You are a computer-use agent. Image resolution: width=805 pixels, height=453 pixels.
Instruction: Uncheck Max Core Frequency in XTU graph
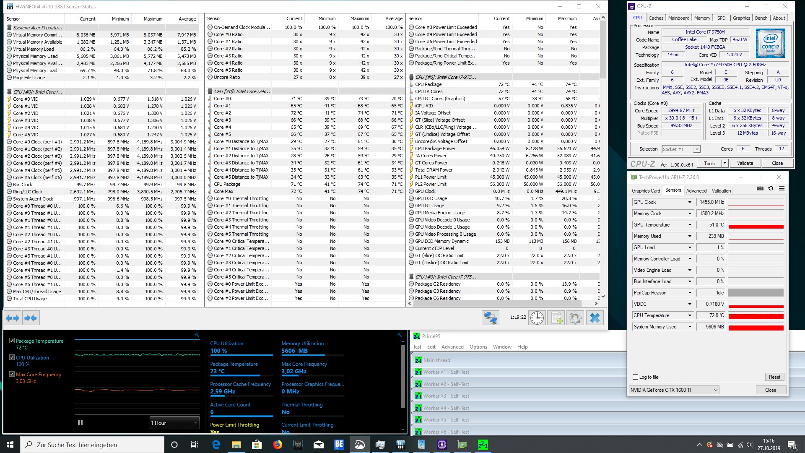pyautogui.click(x=12, y=374)
